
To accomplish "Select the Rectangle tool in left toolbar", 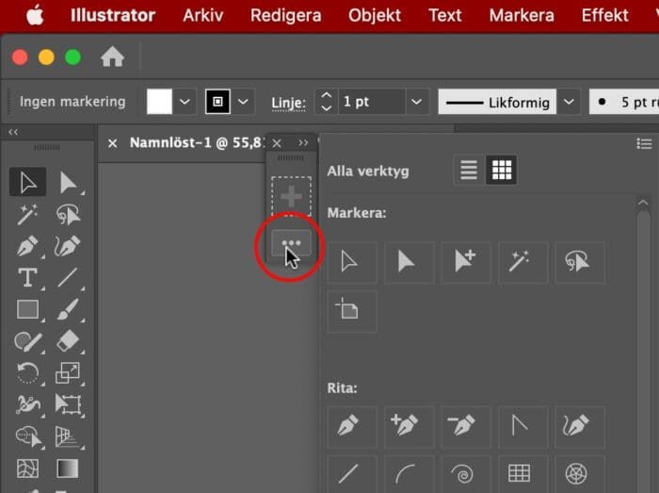I will coord(27,309).
